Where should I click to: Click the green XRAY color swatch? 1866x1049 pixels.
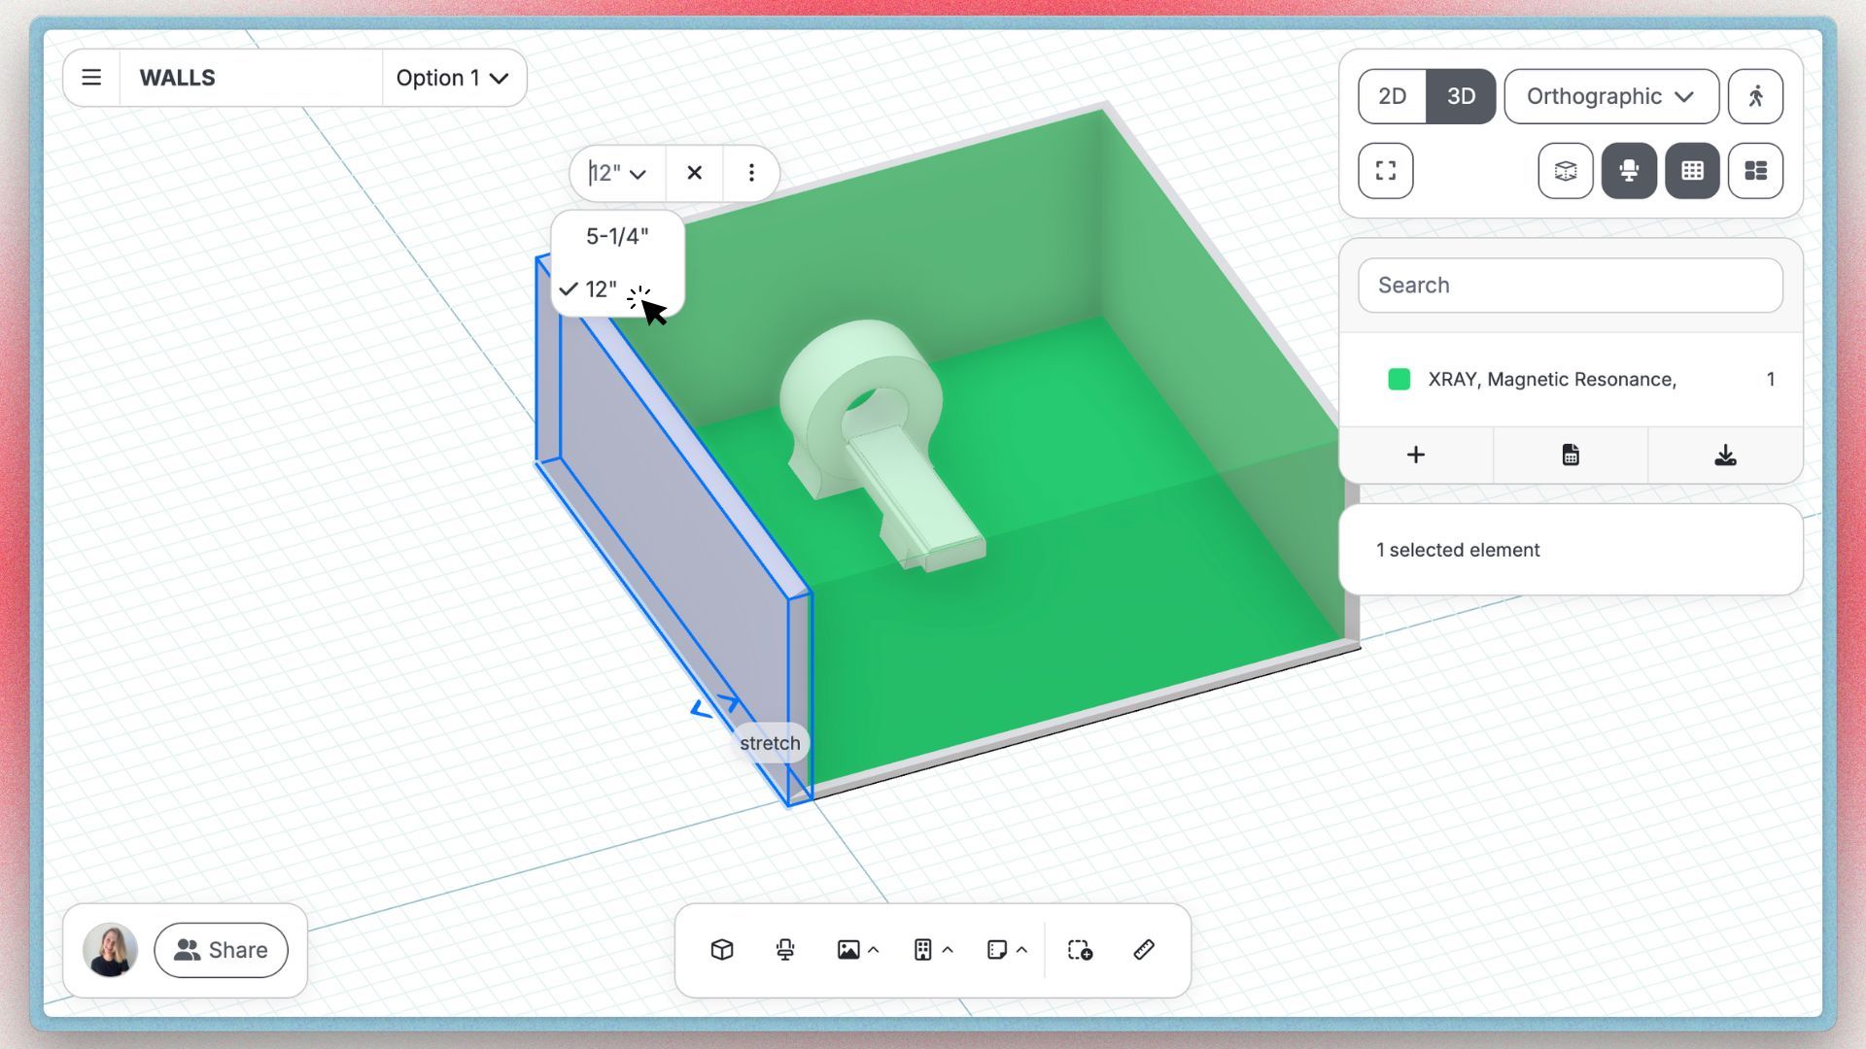coord(1399,379)
